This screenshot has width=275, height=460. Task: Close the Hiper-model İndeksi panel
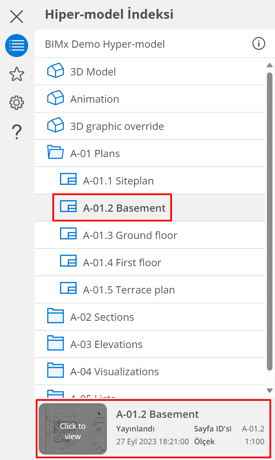pos(17,17)
